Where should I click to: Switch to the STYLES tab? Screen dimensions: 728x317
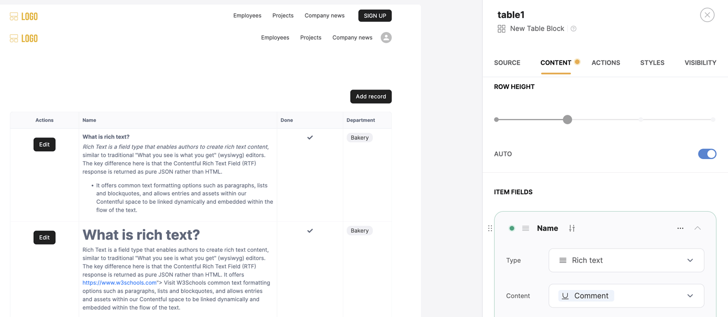pyautogui.click(x=652, y=63)
